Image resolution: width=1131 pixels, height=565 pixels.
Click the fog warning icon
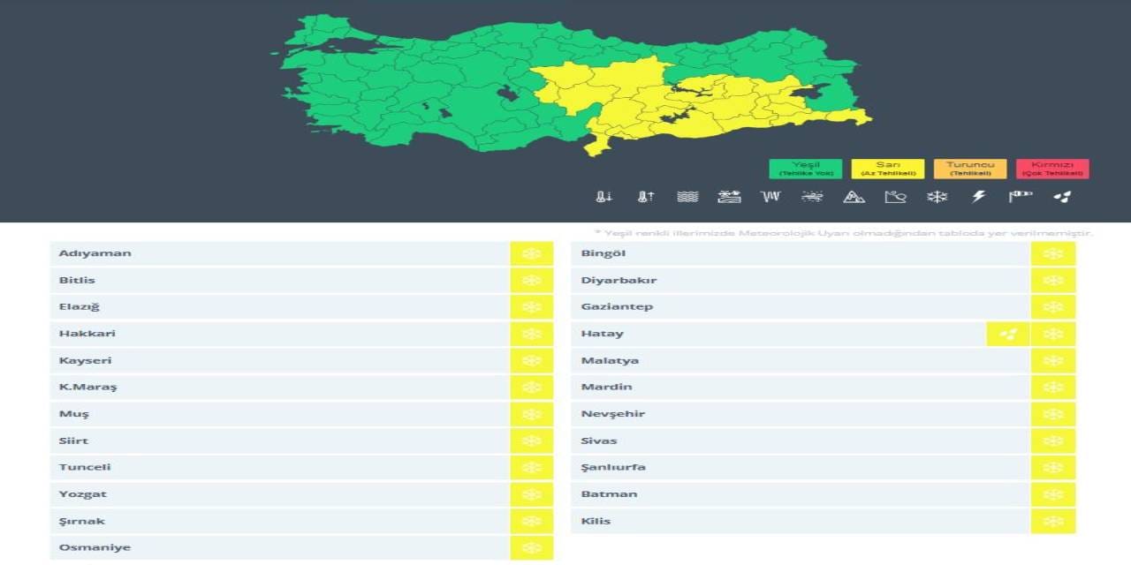pyautogui.click(x=687, y=196)
